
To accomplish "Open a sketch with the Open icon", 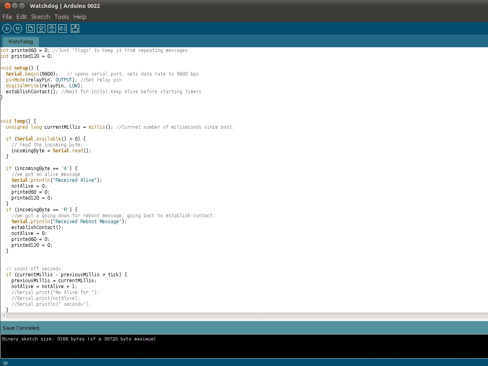I will [41, 28].
